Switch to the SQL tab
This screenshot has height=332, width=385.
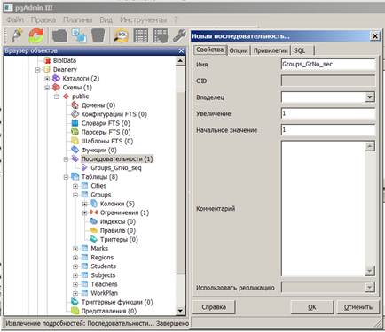click(x=302, y=50)
